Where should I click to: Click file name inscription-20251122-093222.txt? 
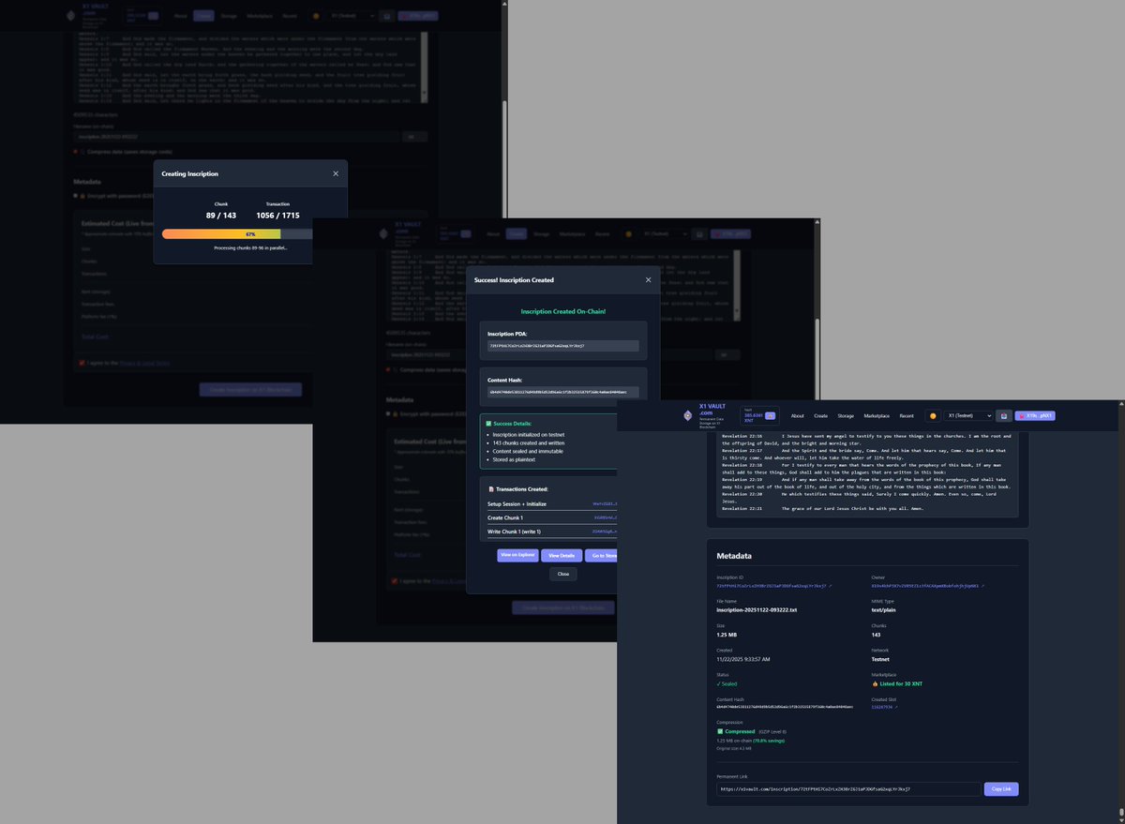[x=756, y=609]
